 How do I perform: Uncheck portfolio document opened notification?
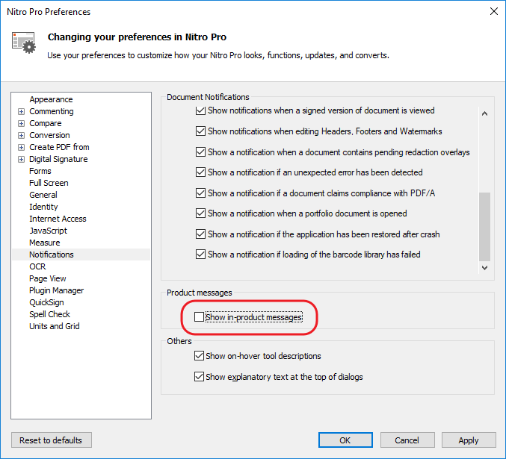201,213
